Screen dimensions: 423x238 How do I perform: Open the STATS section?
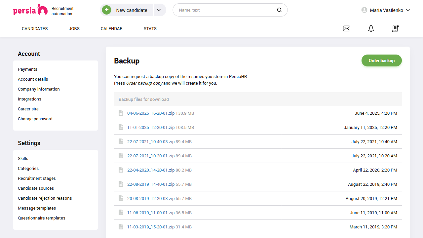150,28
